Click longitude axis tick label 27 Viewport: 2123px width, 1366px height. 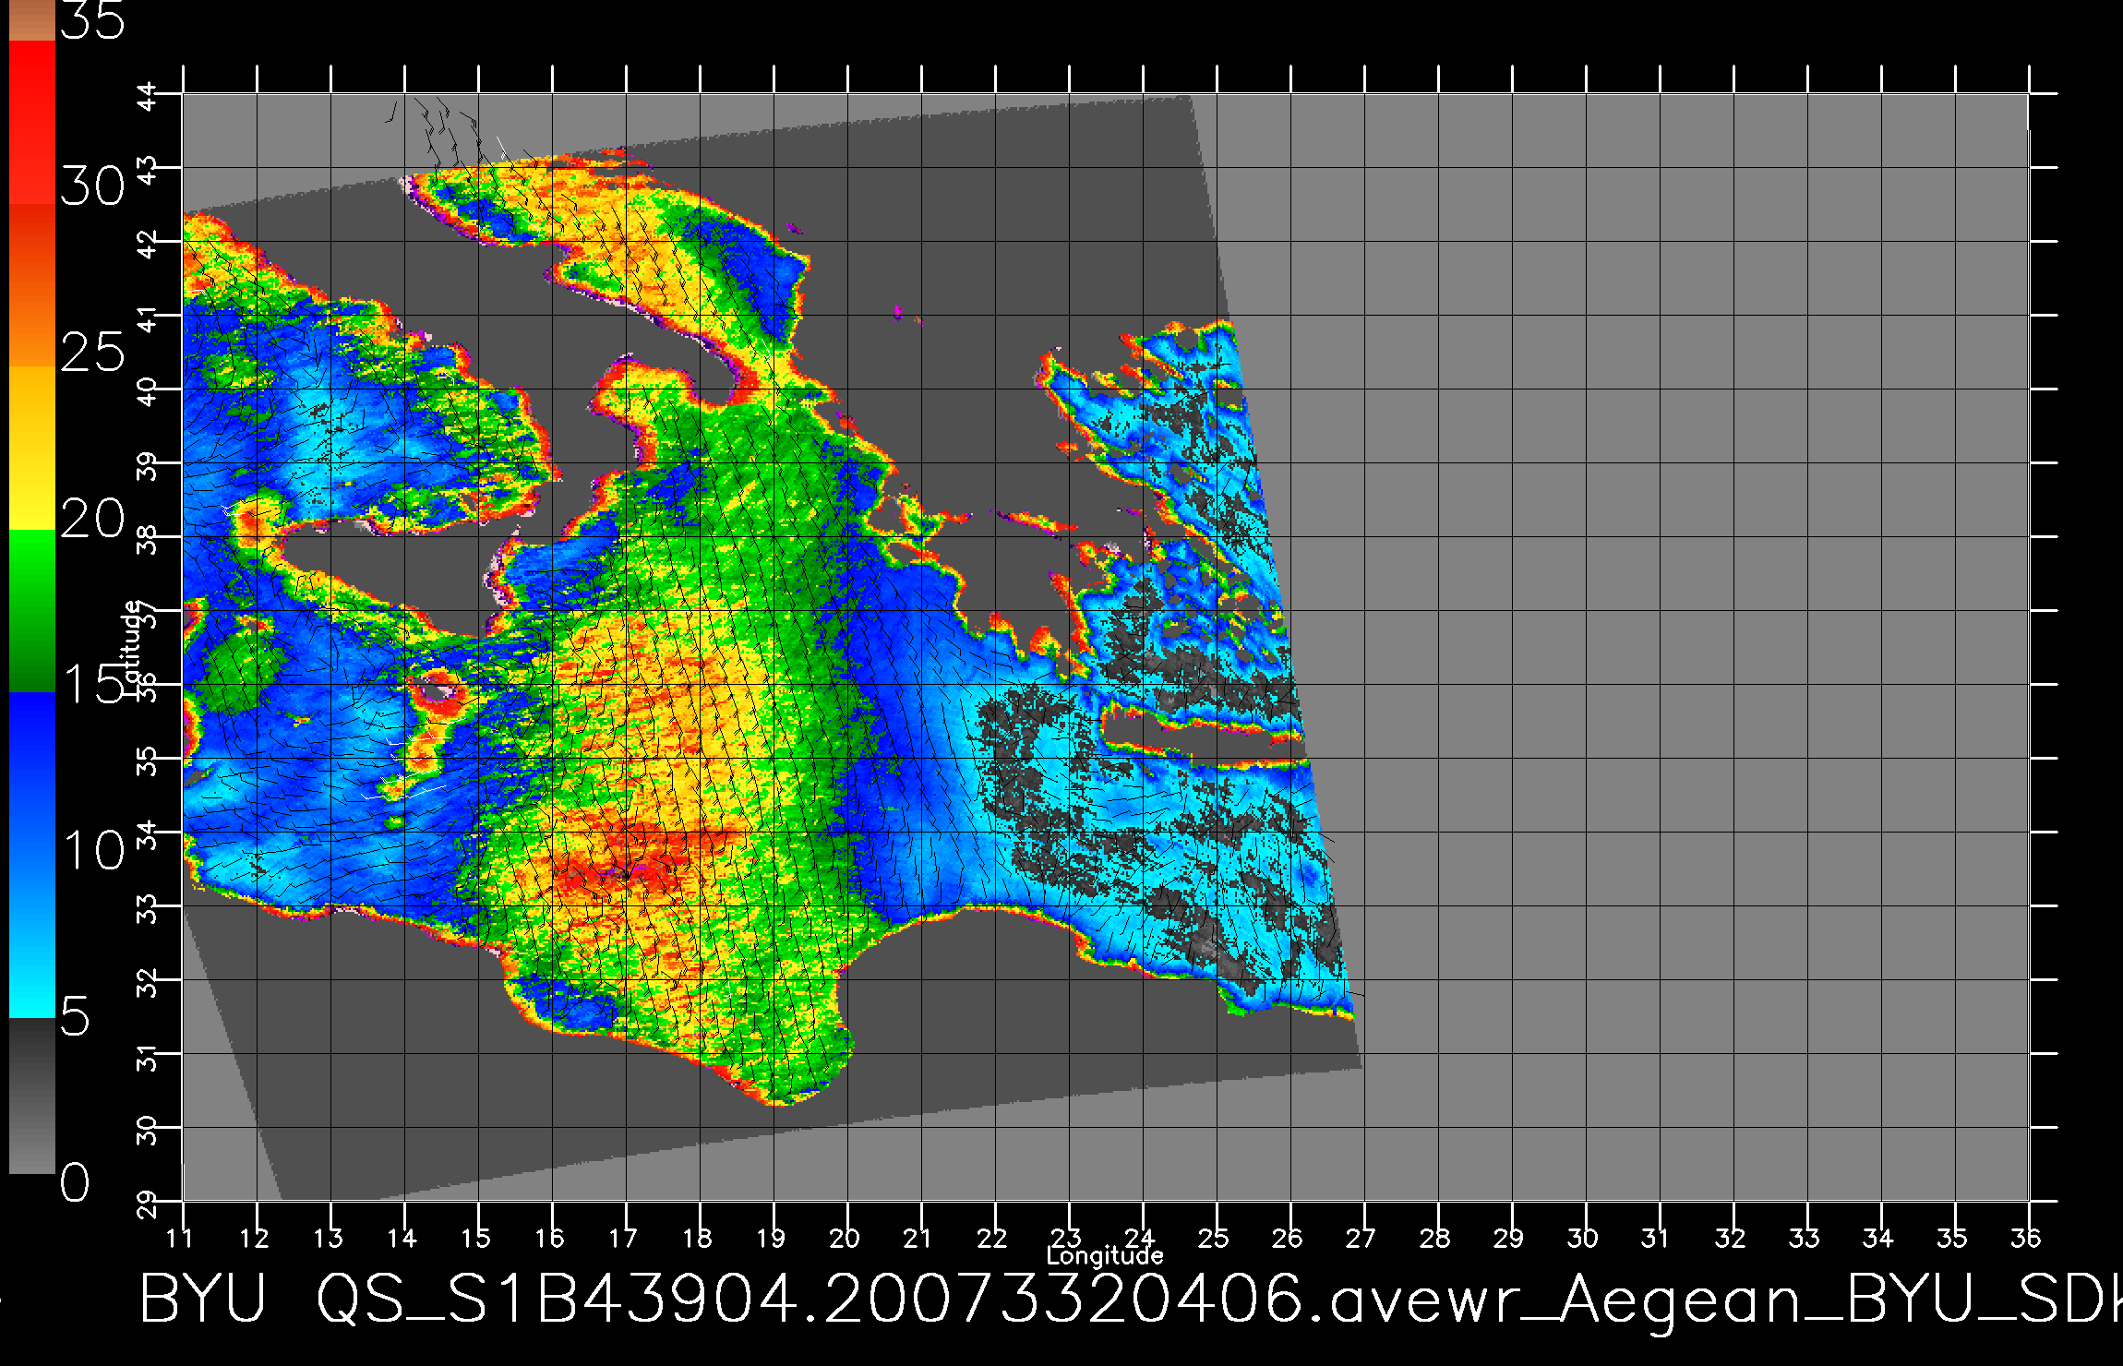pos(1361,1238)
